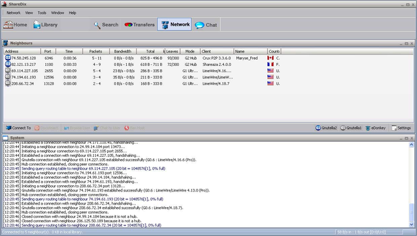Sort by Name column header
The width and height of the screenshot is (417, 236).
250,51
